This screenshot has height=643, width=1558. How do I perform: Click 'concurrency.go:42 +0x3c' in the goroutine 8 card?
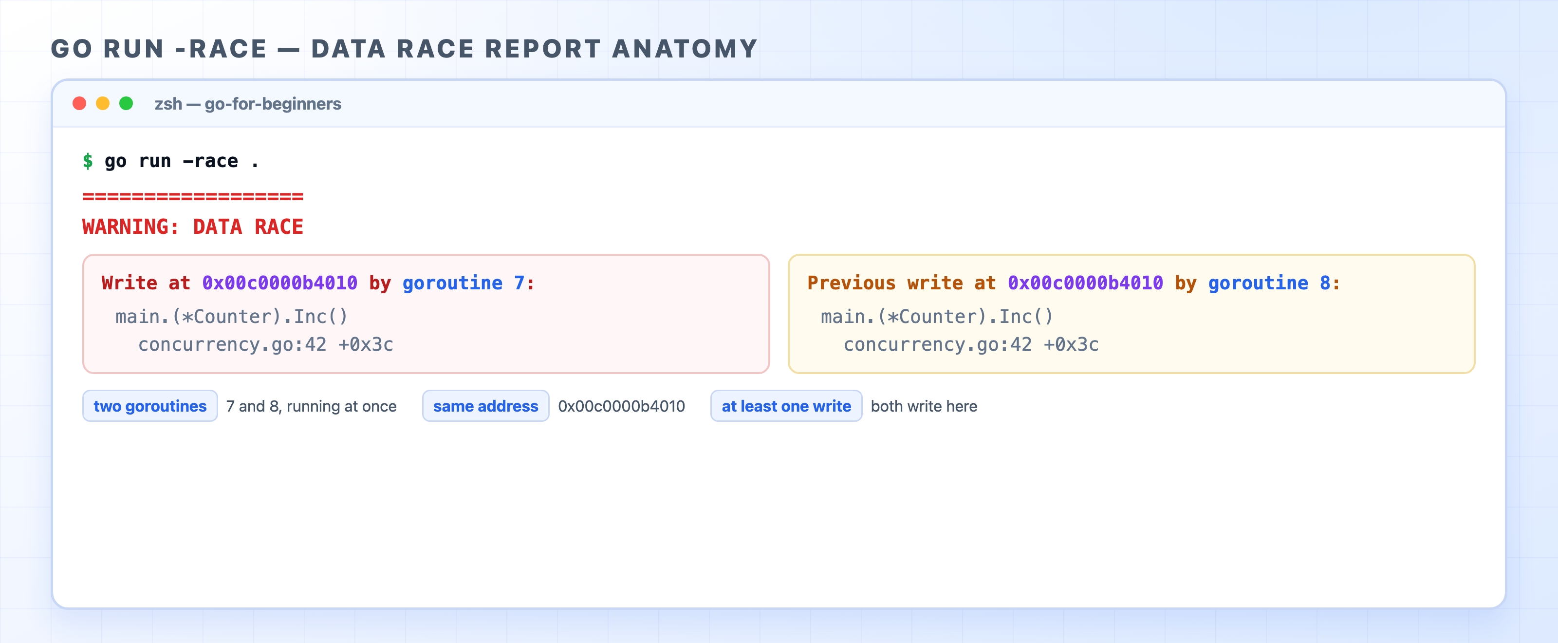click(x=971, y=344)
